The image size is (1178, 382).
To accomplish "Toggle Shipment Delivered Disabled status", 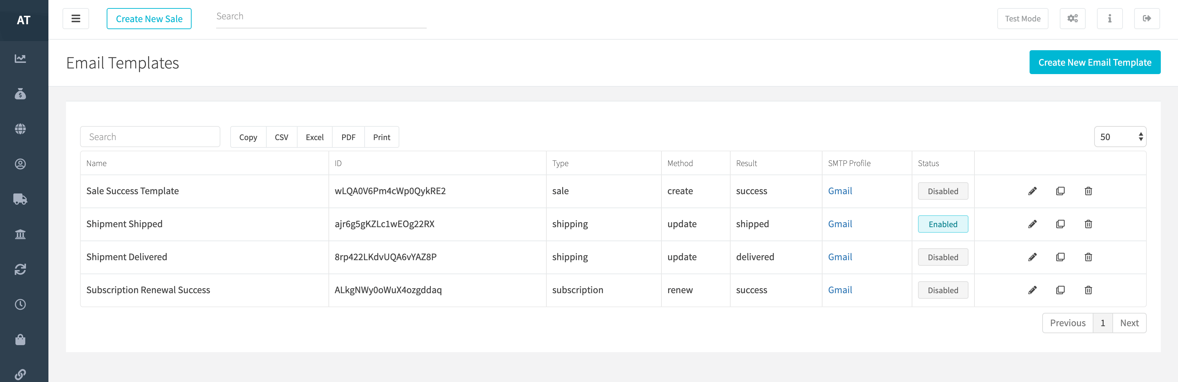I will 943,257.
